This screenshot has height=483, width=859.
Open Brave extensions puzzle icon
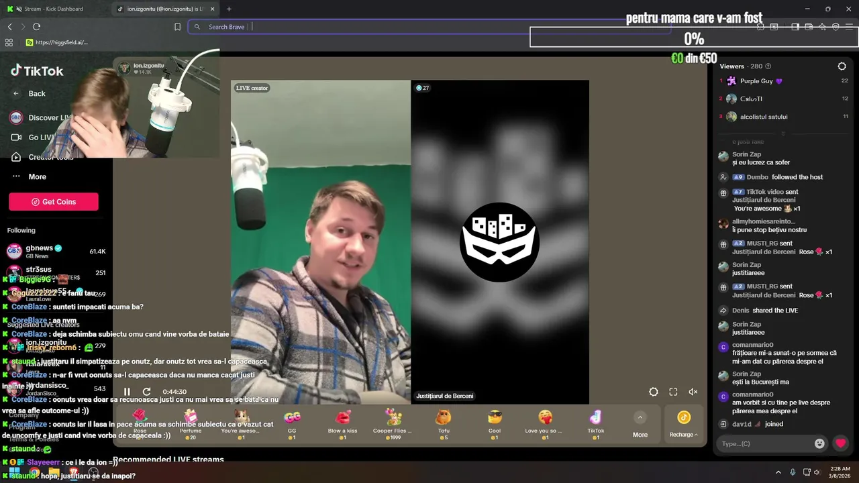(x=760, y=27)
